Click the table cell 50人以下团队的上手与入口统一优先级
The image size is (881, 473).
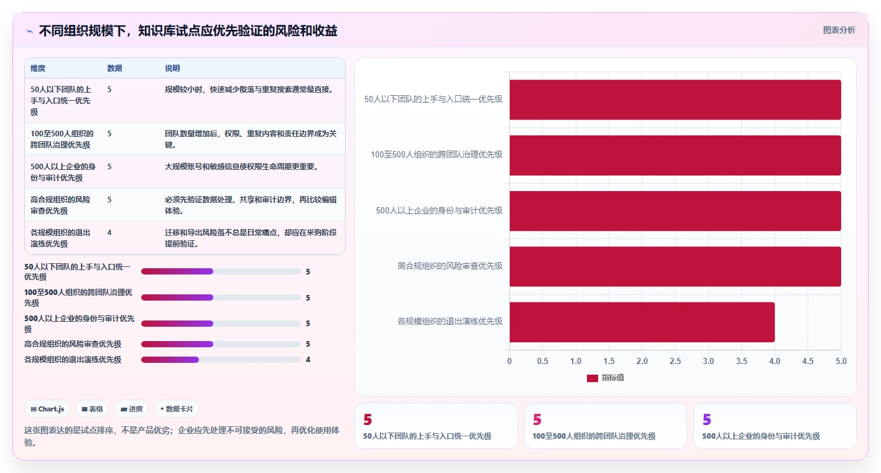click(62, 101)
